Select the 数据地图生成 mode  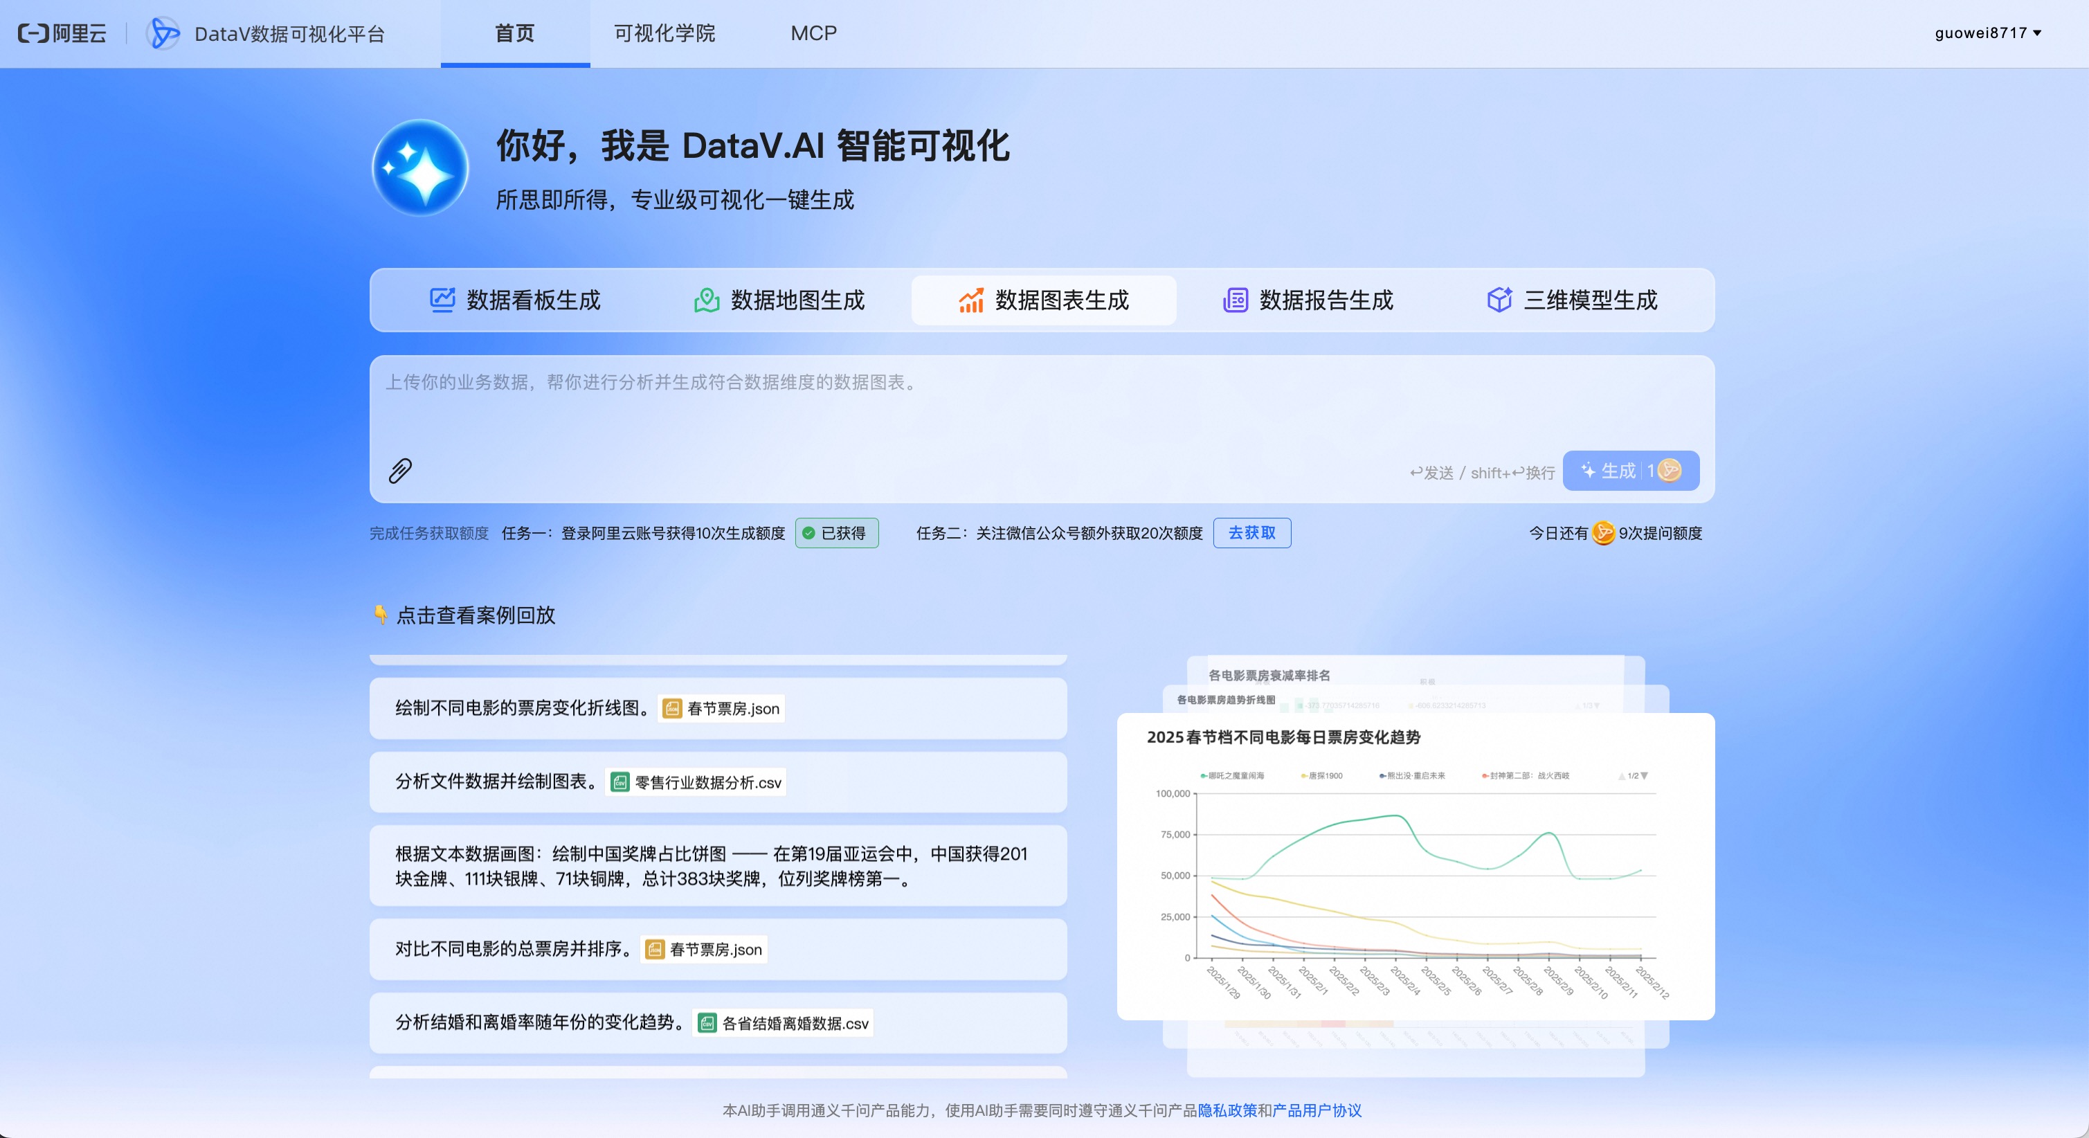(x=779, y=300)
